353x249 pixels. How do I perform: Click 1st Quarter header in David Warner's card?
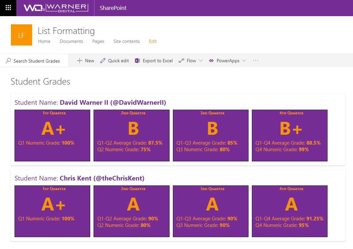[x=54, y=113]
